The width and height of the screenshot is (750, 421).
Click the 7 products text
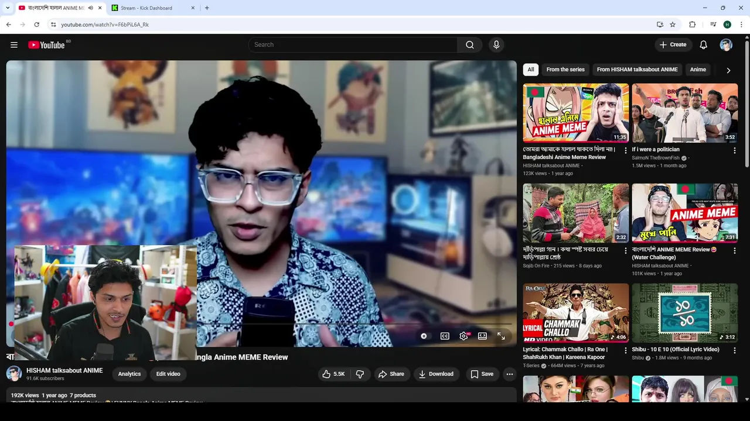(x=83, y=396)
